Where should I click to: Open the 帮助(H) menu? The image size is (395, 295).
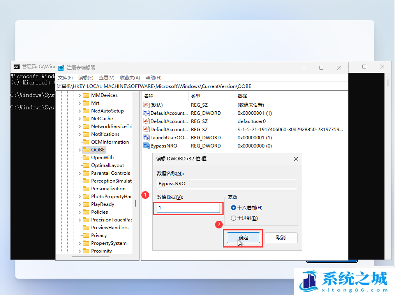pyautogui.click(x=153, y=78)
